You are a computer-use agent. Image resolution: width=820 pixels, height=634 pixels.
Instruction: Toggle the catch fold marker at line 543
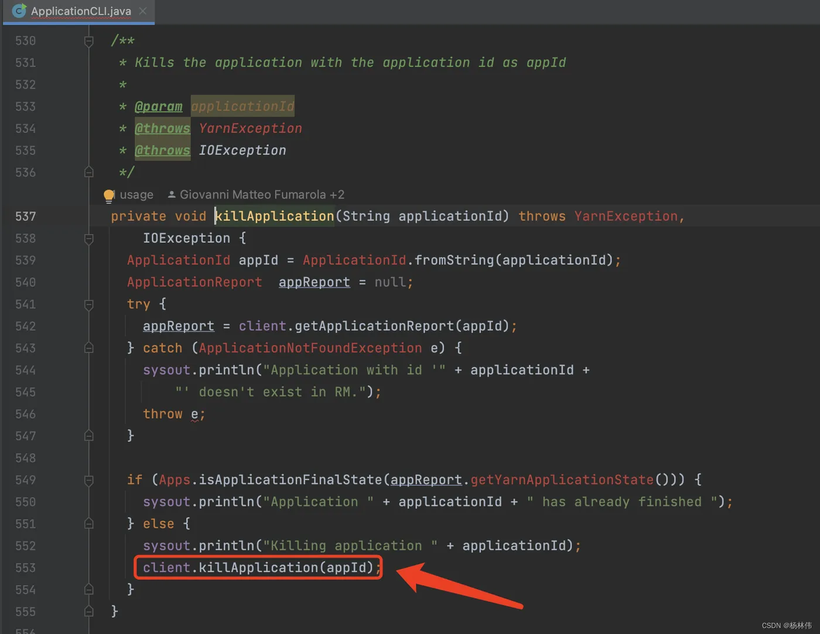tap(89, 348)
